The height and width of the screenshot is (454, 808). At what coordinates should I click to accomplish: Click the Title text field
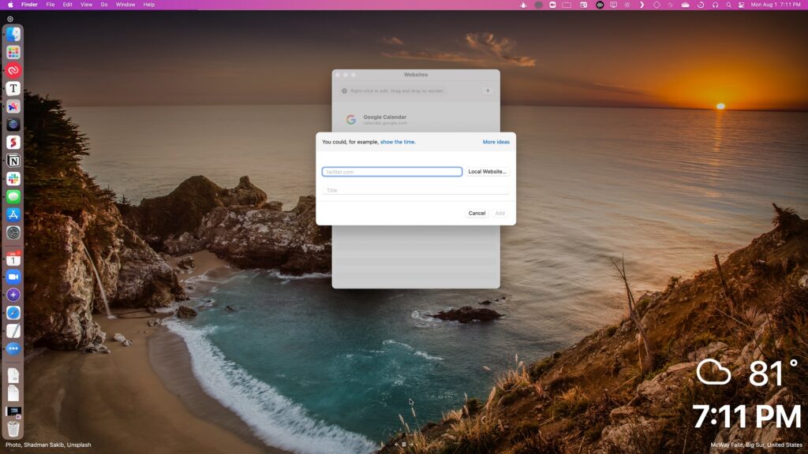(x=416, y=190)
